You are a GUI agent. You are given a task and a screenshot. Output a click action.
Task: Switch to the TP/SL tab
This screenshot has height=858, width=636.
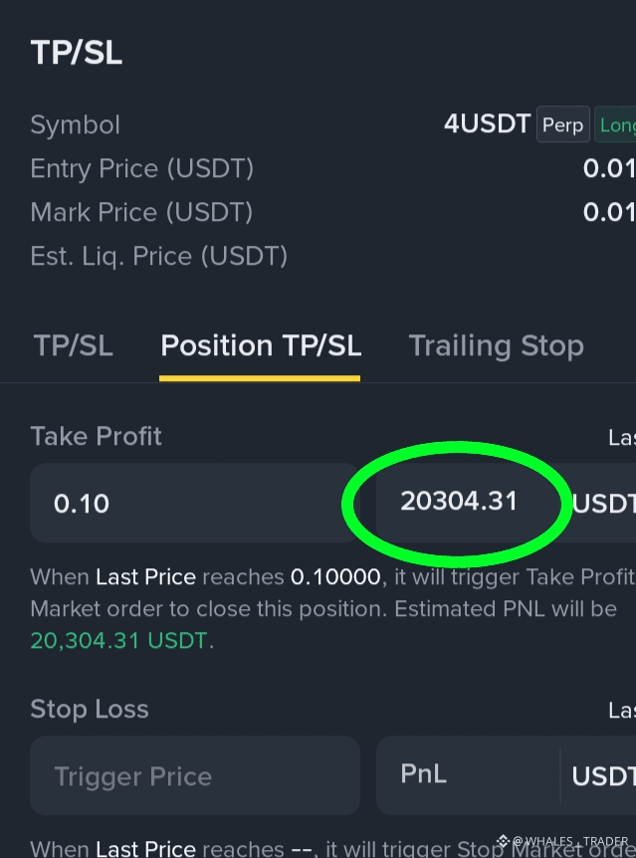(74, 345)
